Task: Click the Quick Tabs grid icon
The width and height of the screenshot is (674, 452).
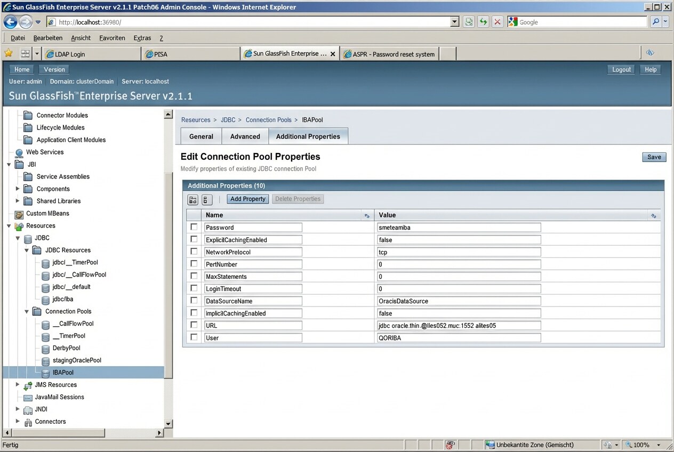Action: 25,53
